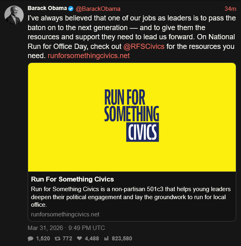Screen dimensions: 241x246
Task: Open the profile avatar picture
Action: (x=14, y=15)
